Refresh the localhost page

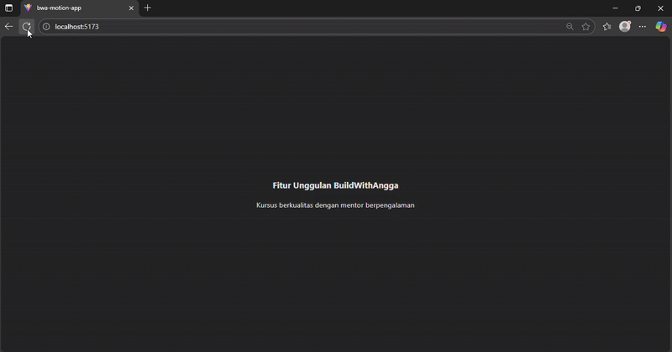27,27
